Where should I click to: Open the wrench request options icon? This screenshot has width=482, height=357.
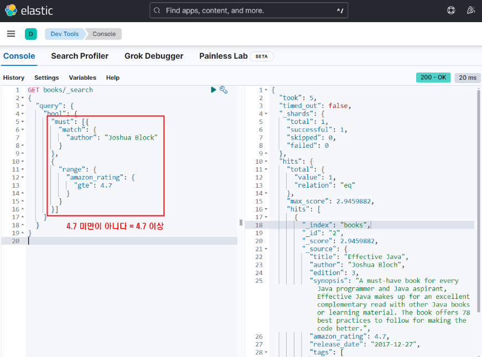[x=224, y=90]
